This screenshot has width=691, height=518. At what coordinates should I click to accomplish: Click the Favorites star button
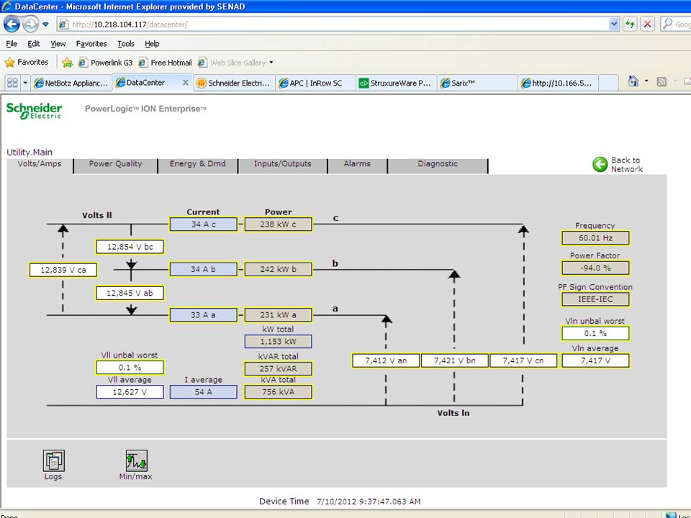coord(27,62)
